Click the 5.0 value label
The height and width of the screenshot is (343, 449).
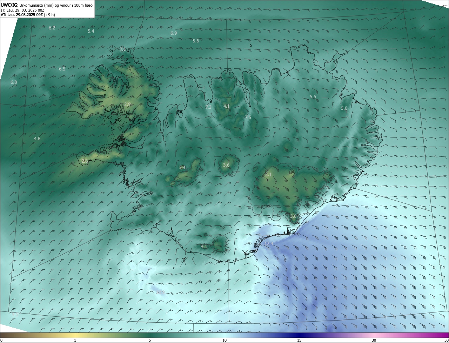tap(344, 108)
